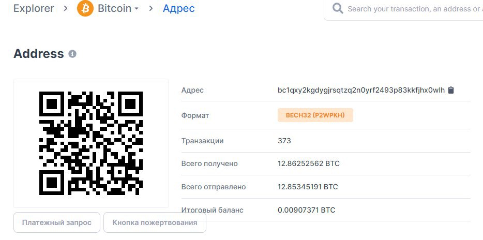The width and height of the screenshot is (483, 240).
Task: Click the Bitcoin breadcrumb label
Action: coord(115,8)
